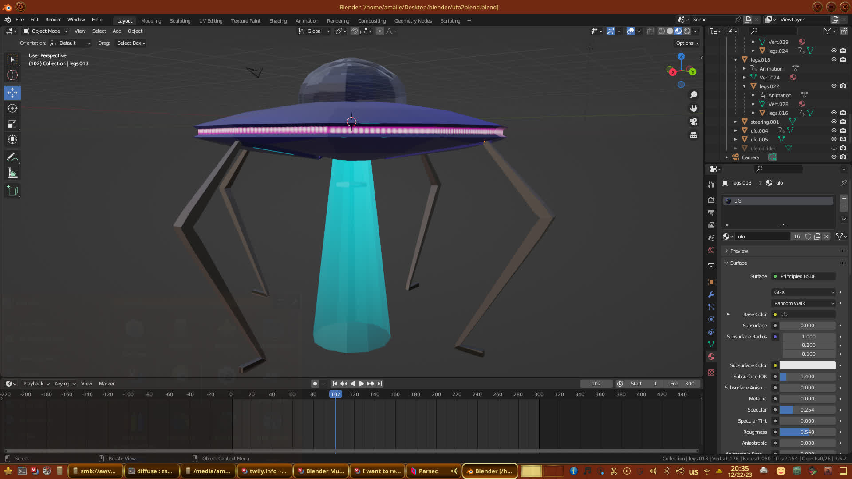Activate the Annotate pencil tool
Screen dimensions: 852x479
pos(12,157)
